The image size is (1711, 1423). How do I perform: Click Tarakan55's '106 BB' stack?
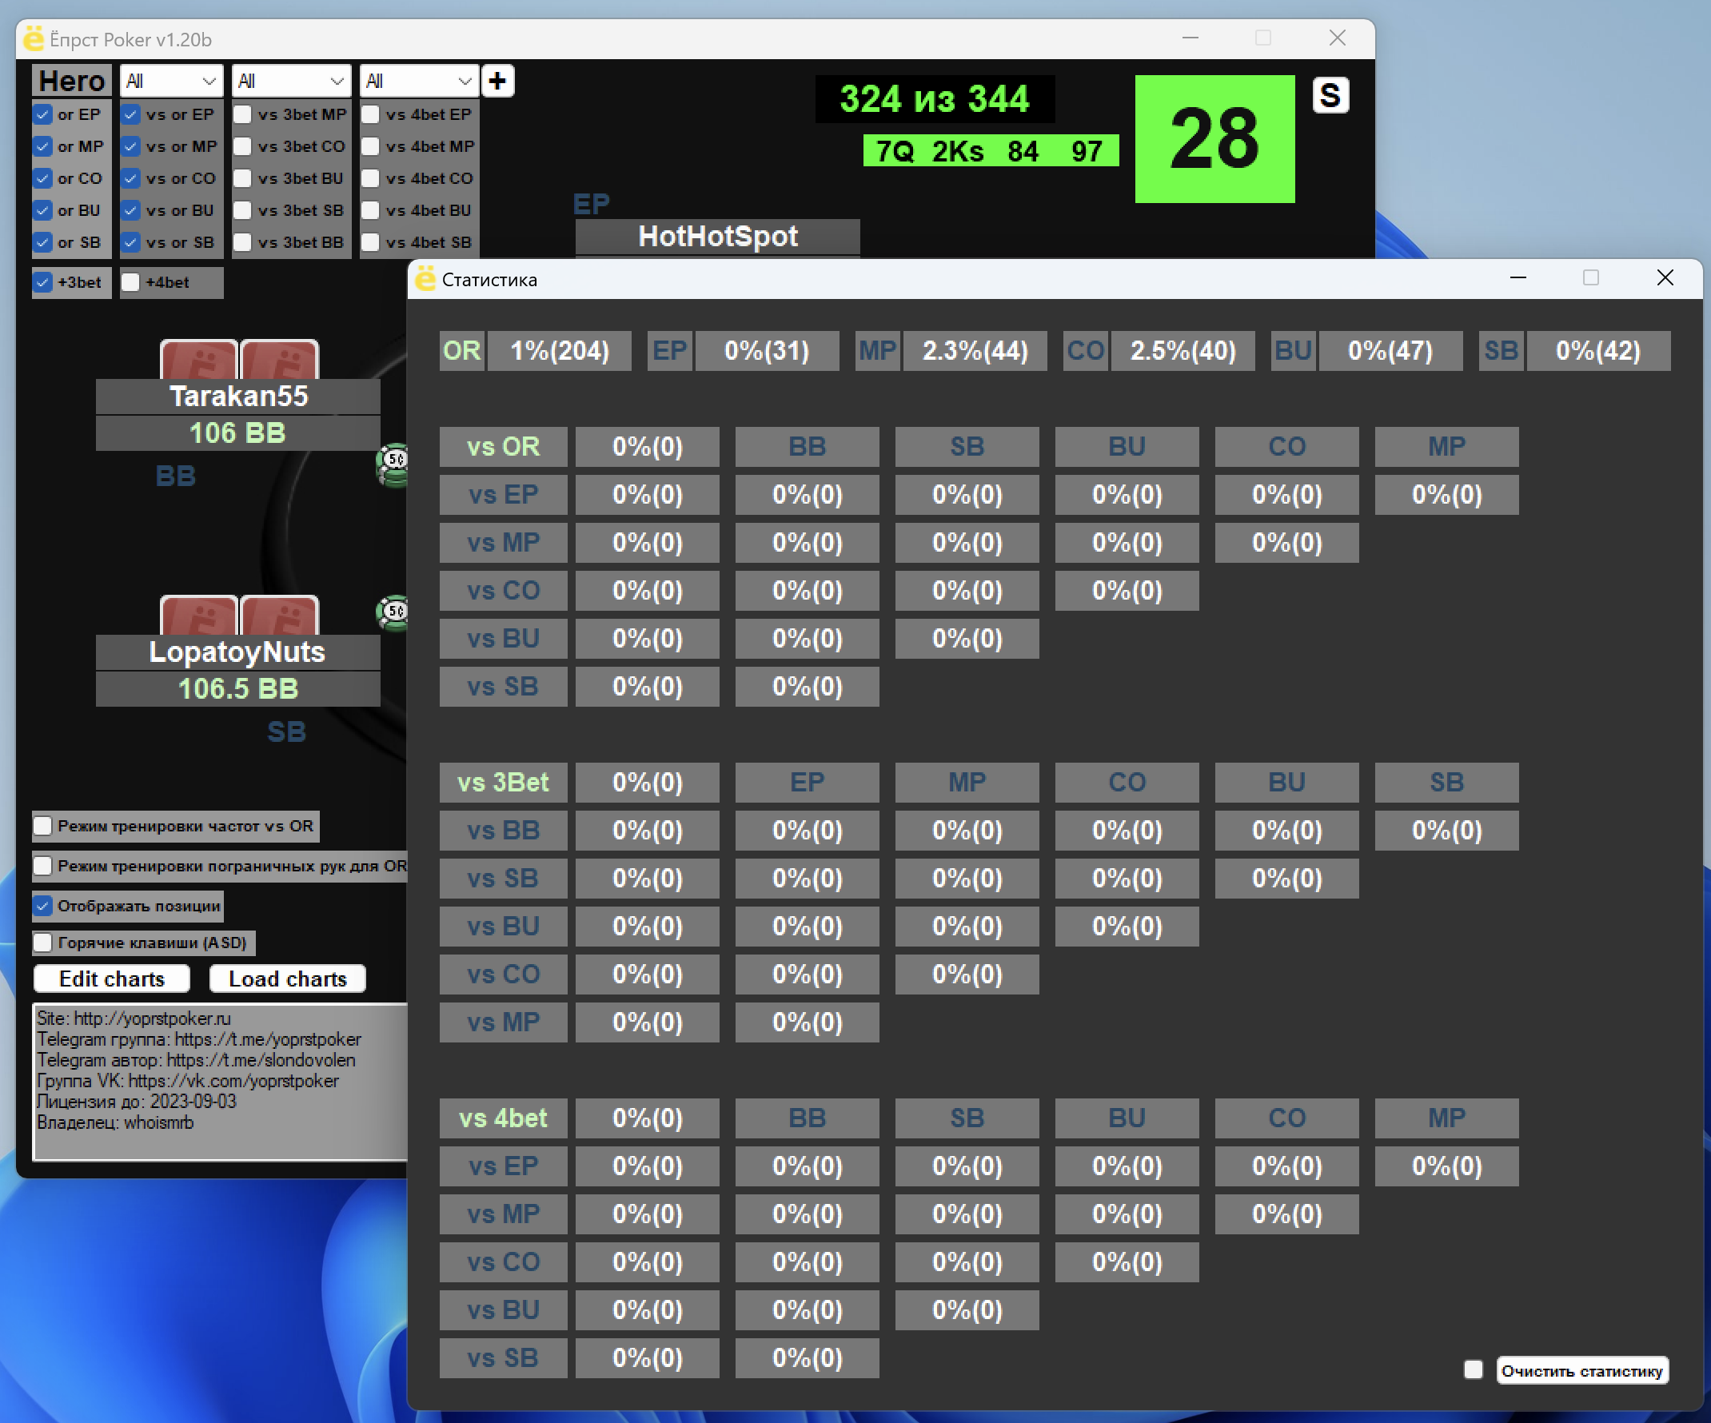(x=238, y=432)
